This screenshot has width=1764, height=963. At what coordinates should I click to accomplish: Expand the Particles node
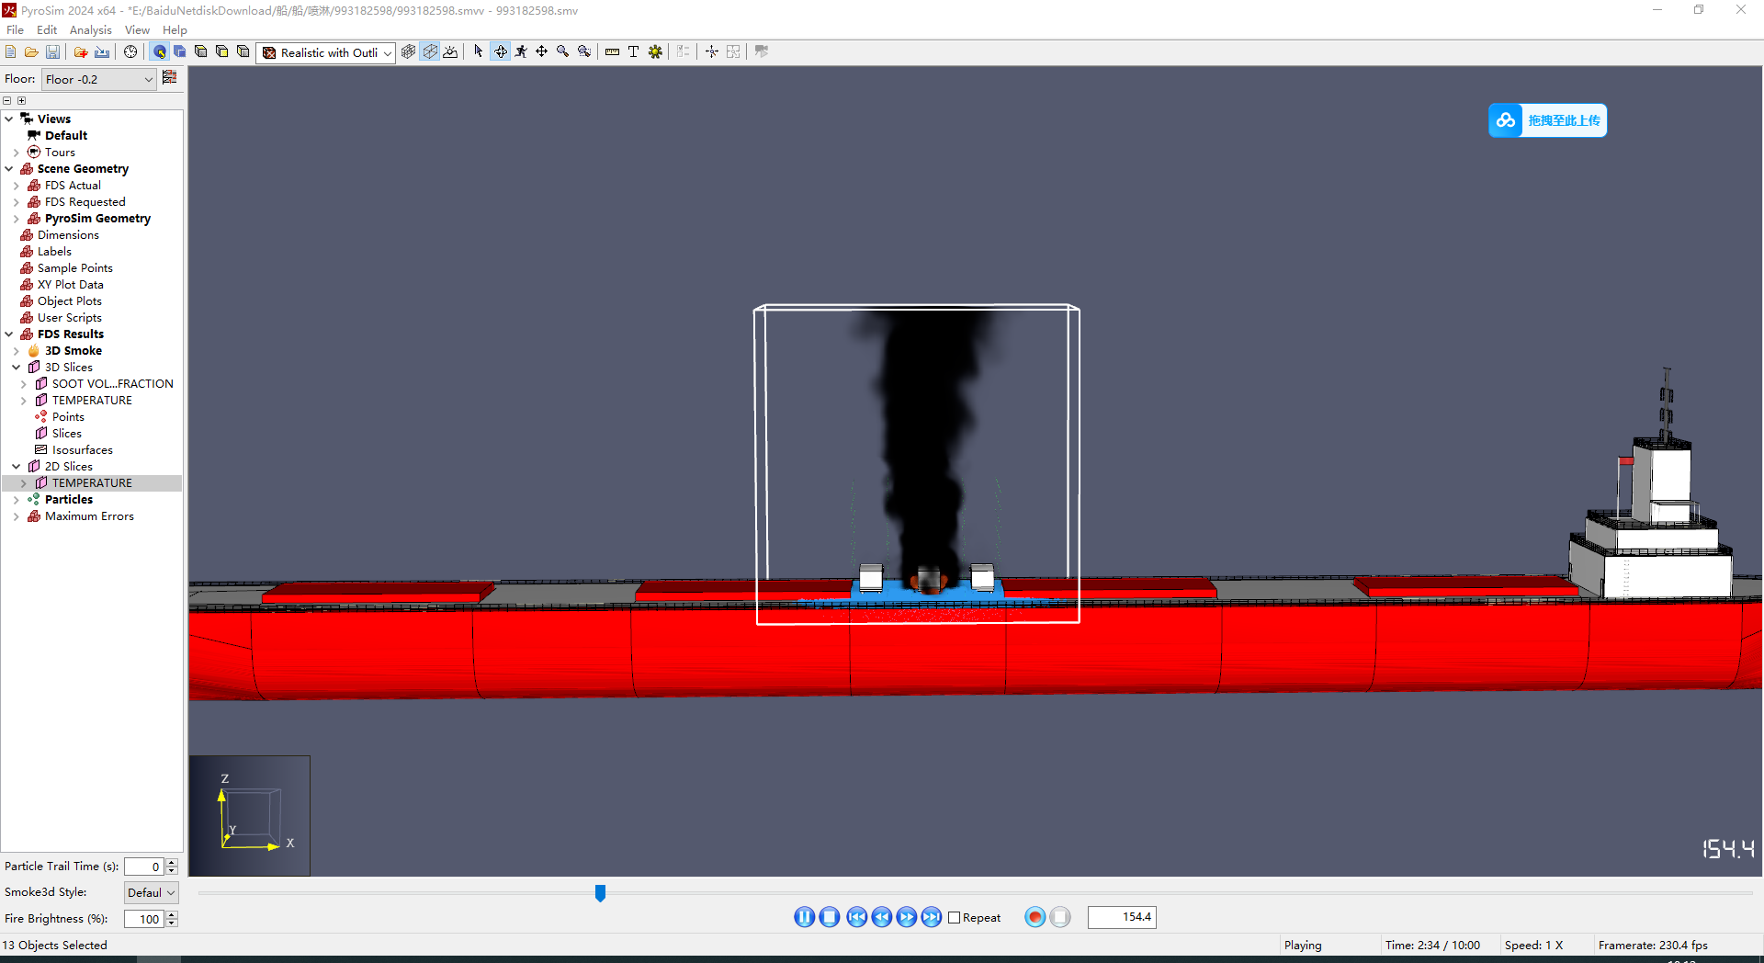(x=17, y=500)
